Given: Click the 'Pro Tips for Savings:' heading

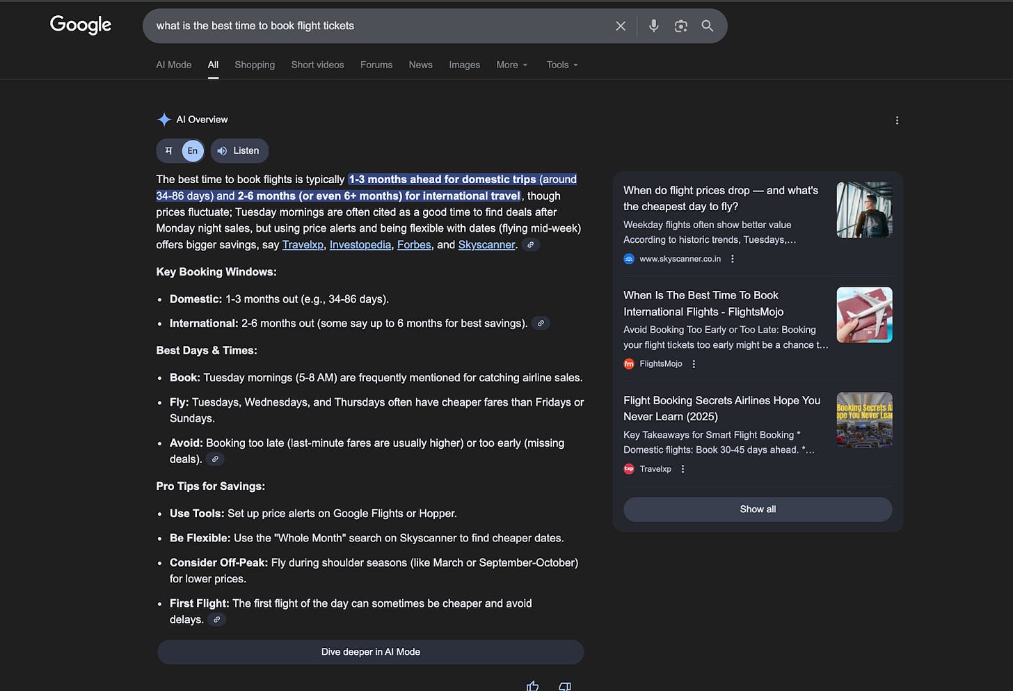Looking at the screenshot, I should click(211, 486).
